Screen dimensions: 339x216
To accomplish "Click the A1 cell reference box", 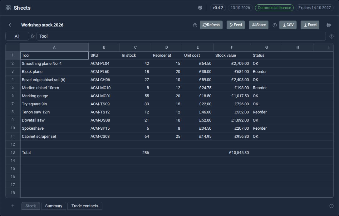I will click(17, 36).
